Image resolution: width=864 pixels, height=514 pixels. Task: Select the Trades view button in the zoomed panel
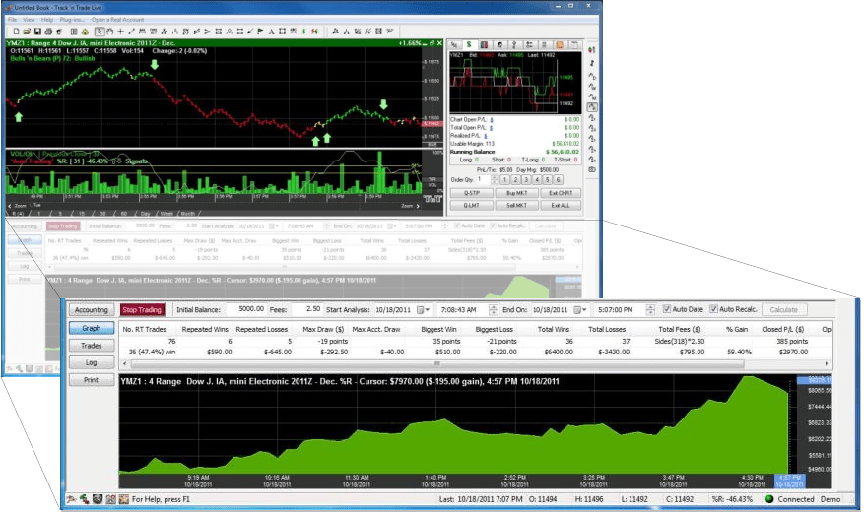92,346
